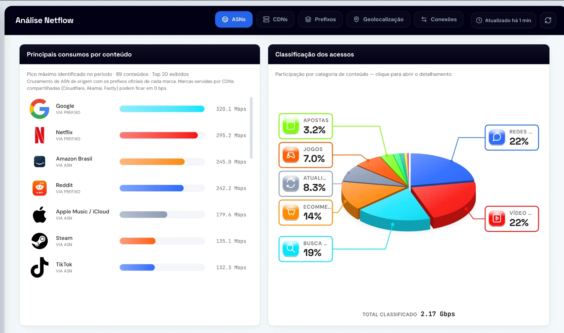Click the clock icon beside Atualizado
This screenshot has height=333, width=564.
pos(479,20)
